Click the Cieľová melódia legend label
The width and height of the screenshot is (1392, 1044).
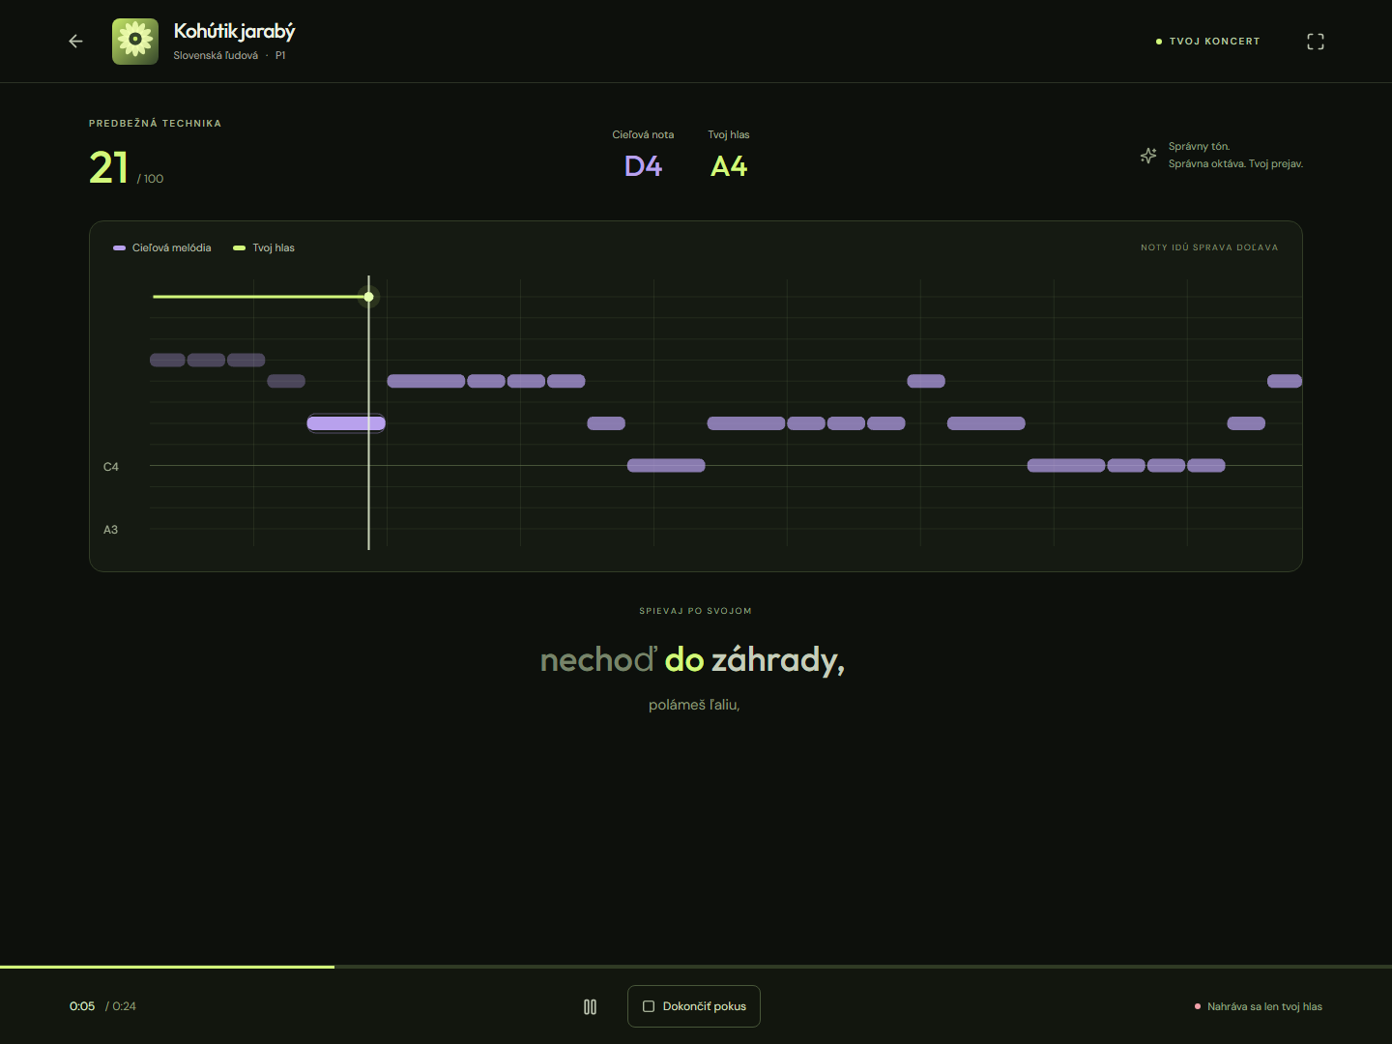pyautogui.click(x=171, y=248)
